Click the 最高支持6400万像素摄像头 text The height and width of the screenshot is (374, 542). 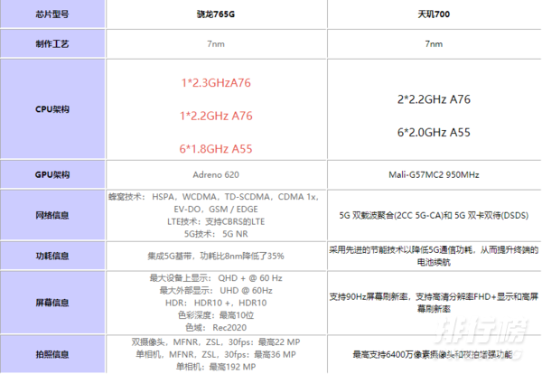pyautogui.click(x=433, y=355)
